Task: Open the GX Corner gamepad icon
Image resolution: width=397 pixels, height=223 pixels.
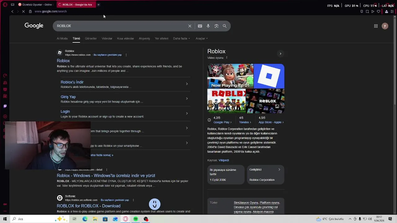Action: [x=12, y=5]
